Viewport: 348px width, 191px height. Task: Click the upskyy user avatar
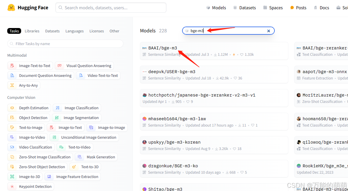click(x=144, y=142)
